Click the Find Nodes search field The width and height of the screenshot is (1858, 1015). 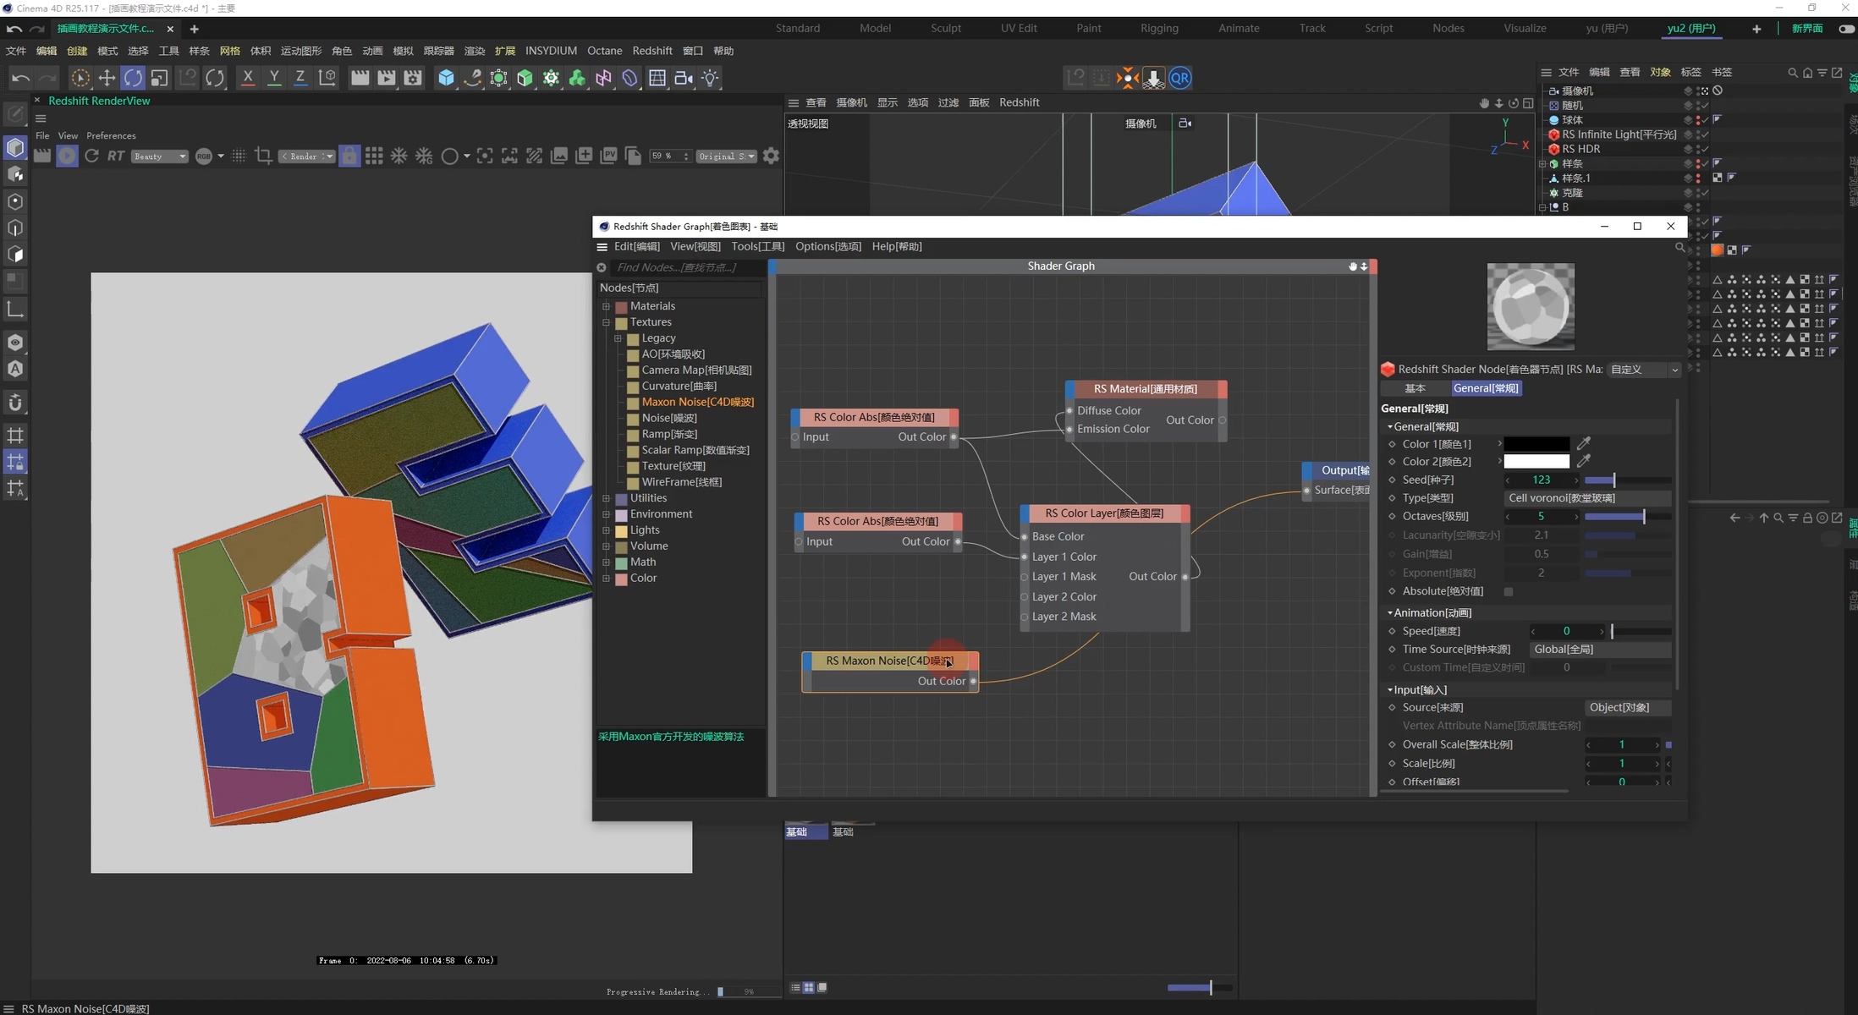point(685,267)
